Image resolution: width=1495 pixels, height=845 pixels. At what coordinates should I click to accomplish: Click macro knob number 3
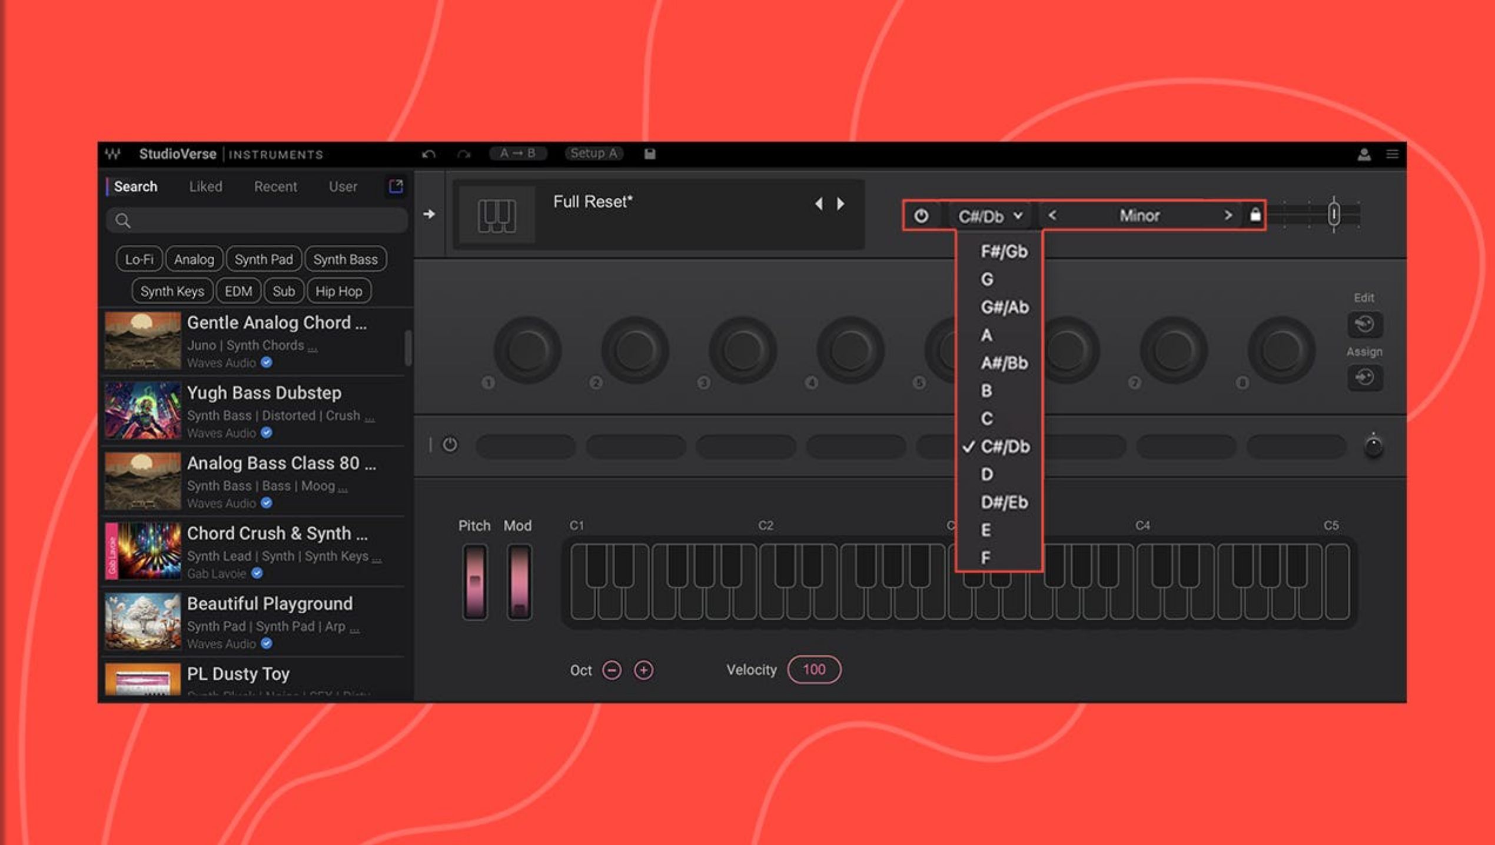742,350
